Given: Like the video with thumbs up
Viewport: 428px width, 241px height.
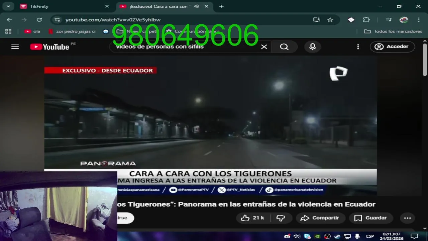Looking at the screenshot, I should click(253, 218).
